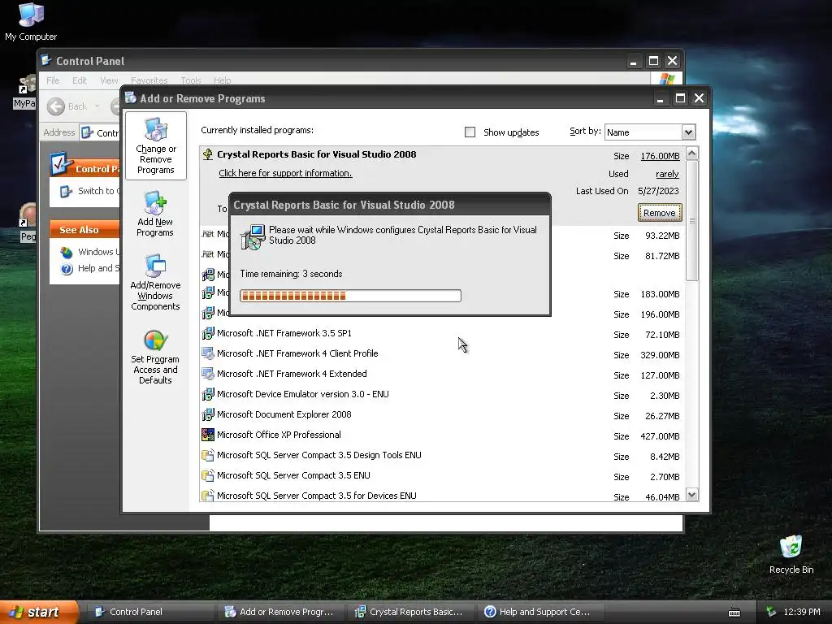
Task: Select SQL Server Compact 3.5 Design Tools ENU row
Action: click(x=441, y=456)
